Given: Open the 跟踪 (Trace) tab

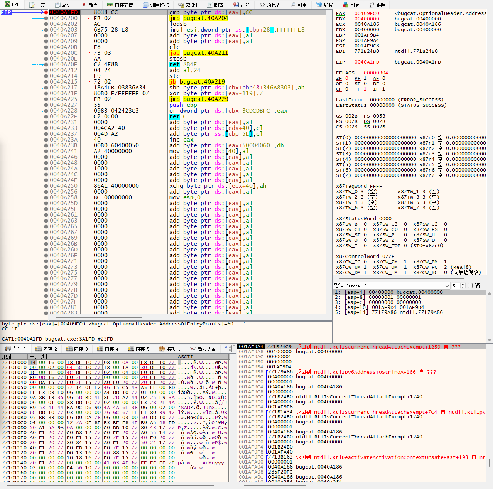Looking at the screenshot, I should tap(378, 5).
